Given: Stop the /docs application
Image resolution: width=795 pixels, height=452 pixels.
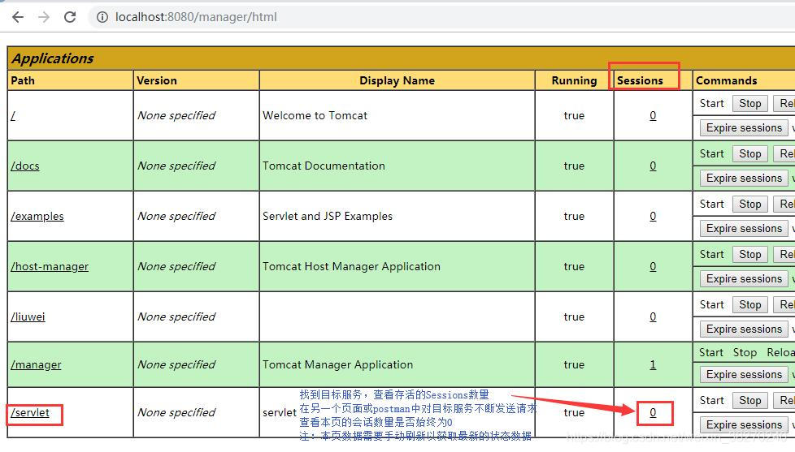Looking at the screenshot, I should (749, 154).
